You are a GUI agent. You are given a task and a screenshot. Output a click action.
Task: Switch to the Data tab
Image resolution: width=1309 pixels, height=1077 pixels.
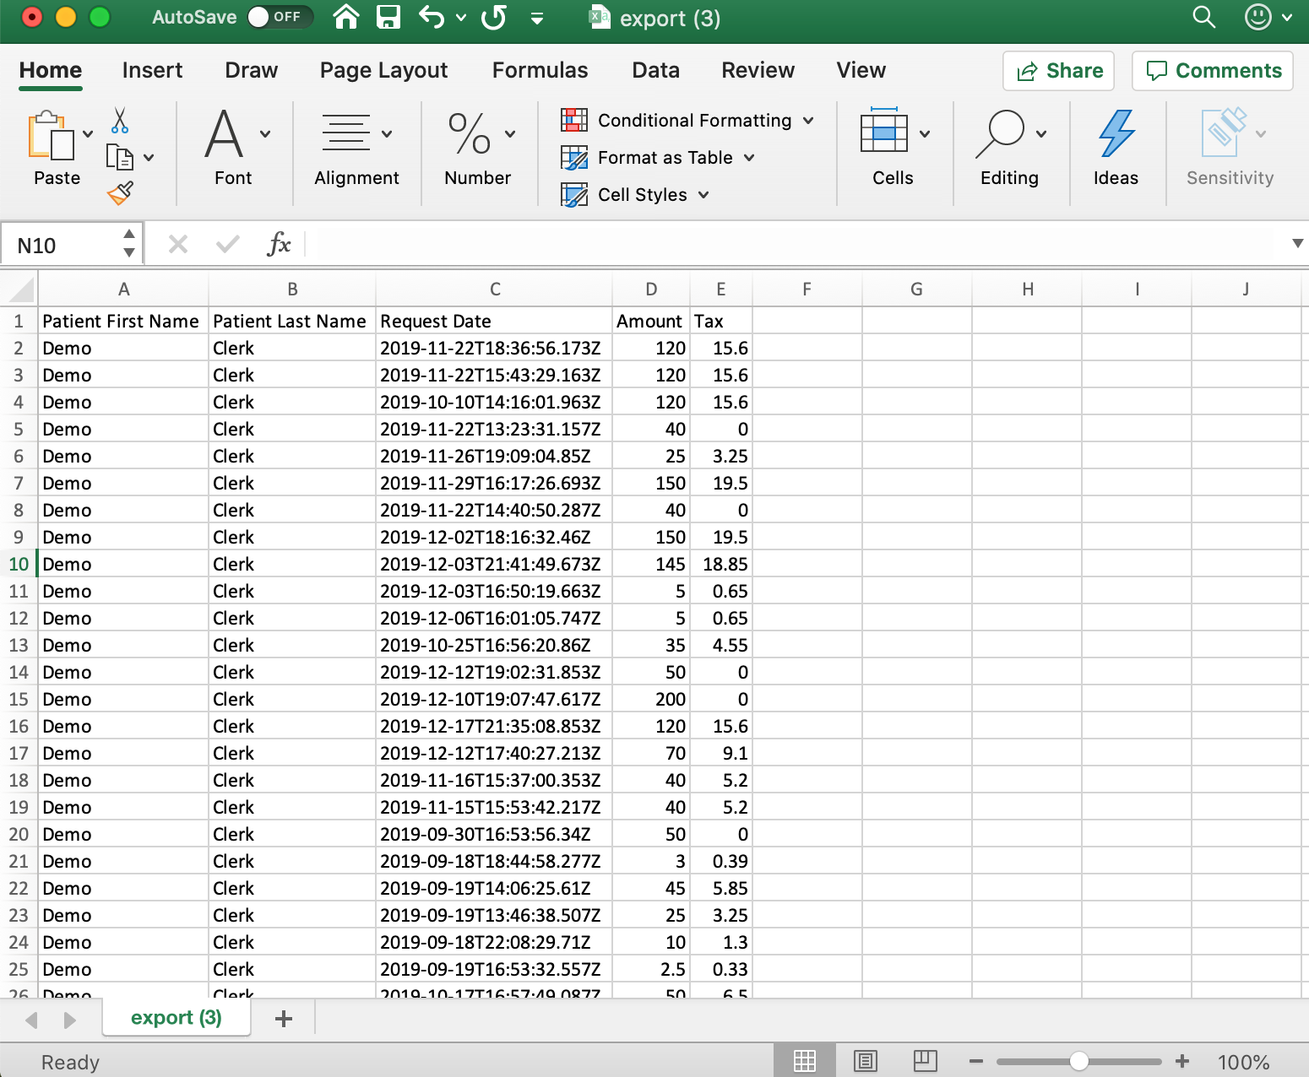655,70
